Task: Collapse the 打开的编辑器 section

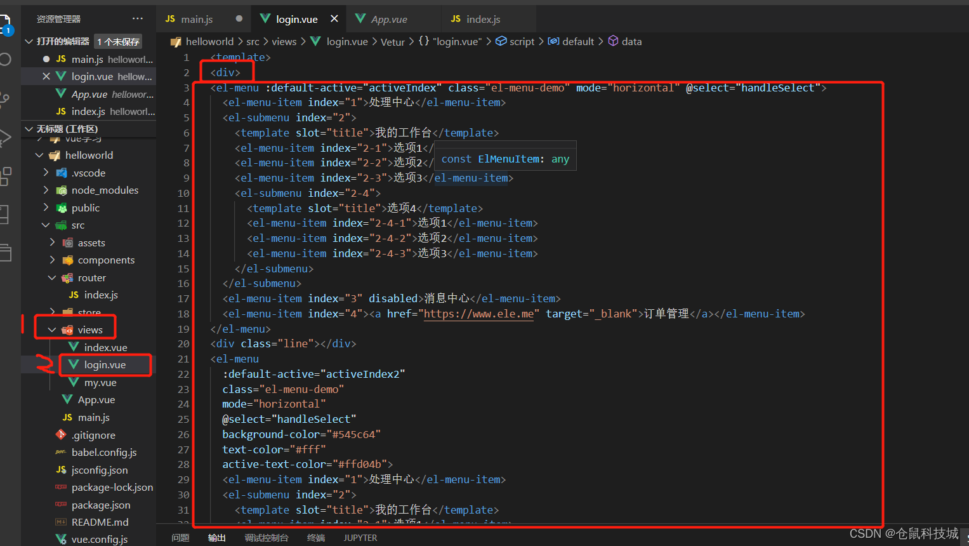Action: coord(29,41)
